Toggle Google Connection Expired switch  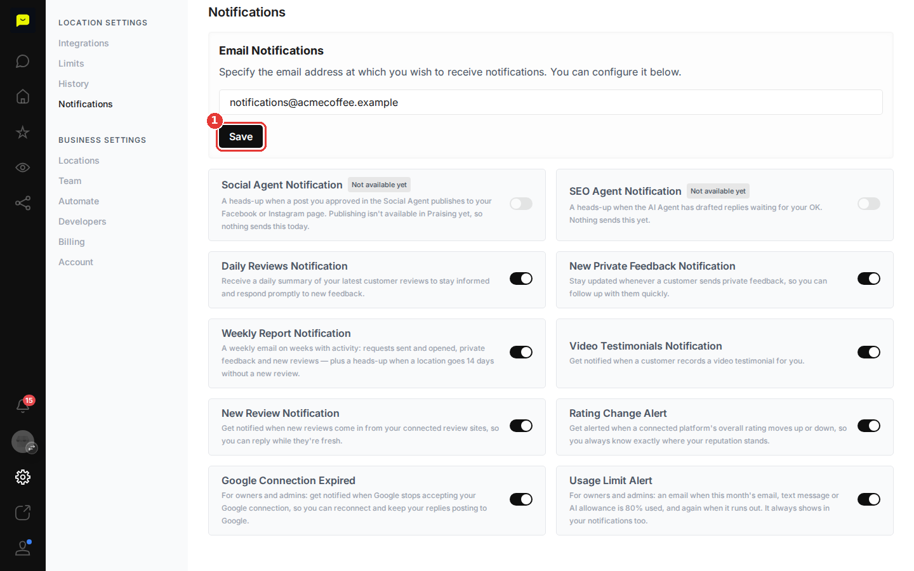point(521,499)
